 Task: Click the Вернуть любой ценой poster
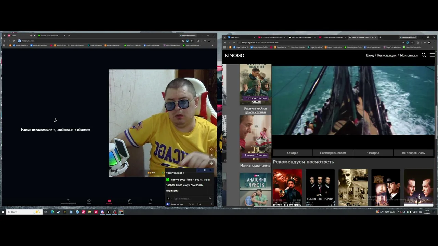255,84
